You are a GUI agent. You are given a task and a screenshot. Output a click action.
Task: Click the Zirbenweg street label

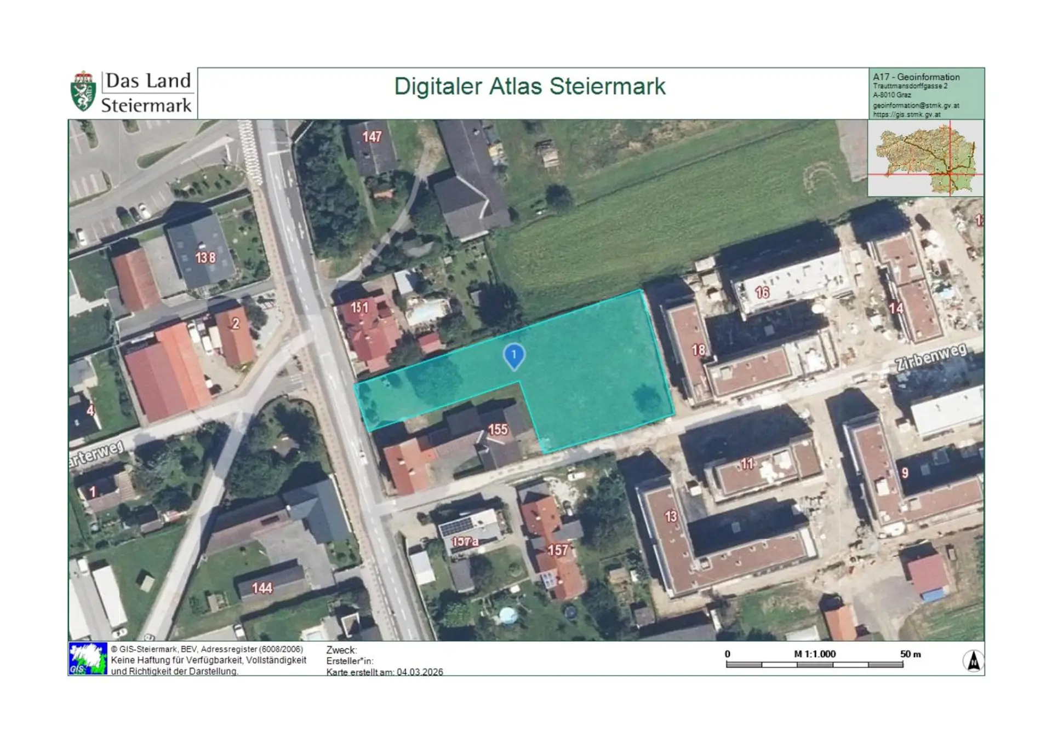click(930, 358)
